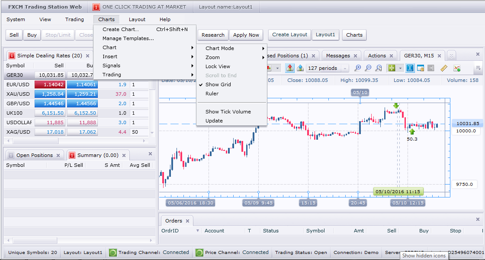Toggle Lock View in the Chart submenu
The width and height of the screenshot is (485, 260).
click(x=231, y=66)
